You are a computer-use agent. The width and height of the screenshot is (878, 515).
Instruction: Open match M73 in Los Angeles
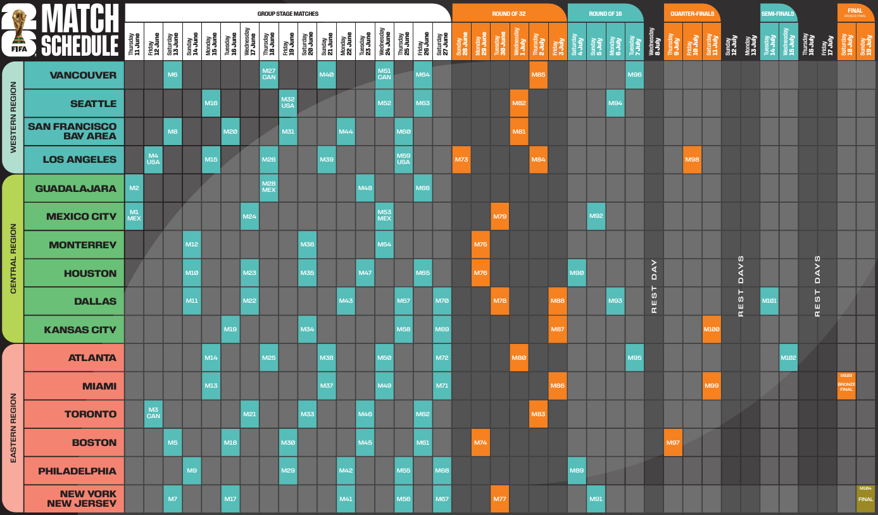(x=461, y=160)
